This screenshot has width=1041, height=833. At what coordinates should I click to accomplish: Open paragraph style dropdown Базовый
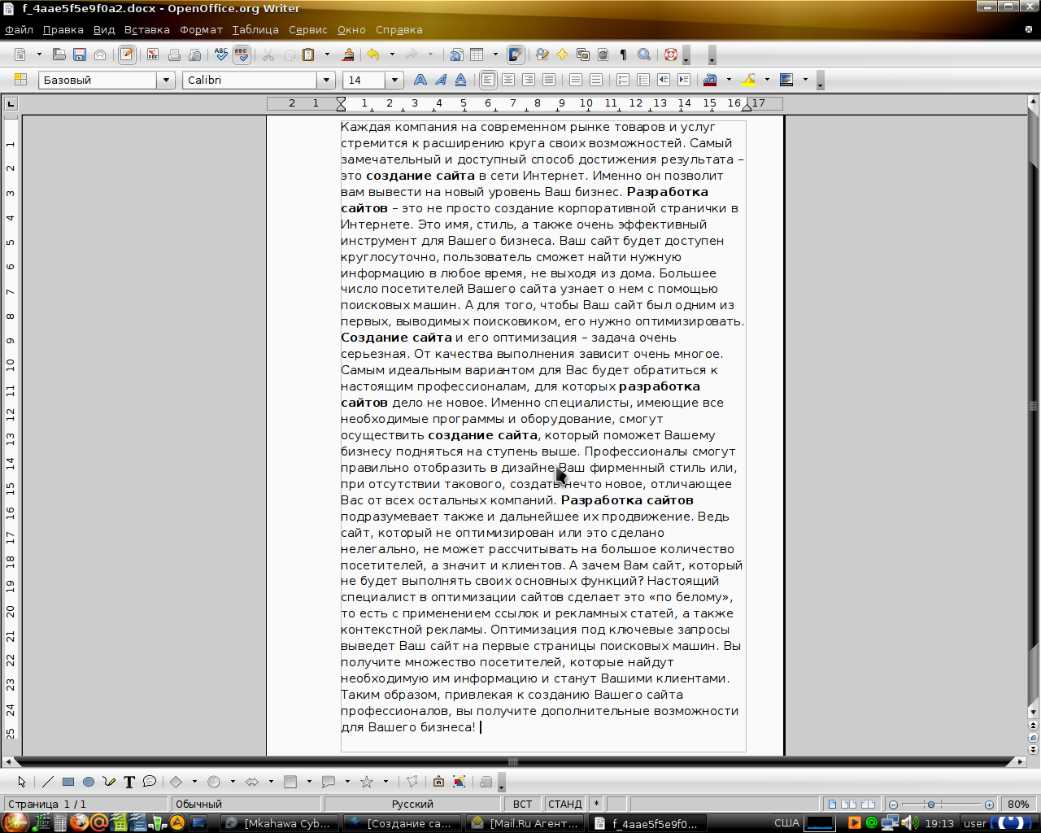tap(166, 80)
